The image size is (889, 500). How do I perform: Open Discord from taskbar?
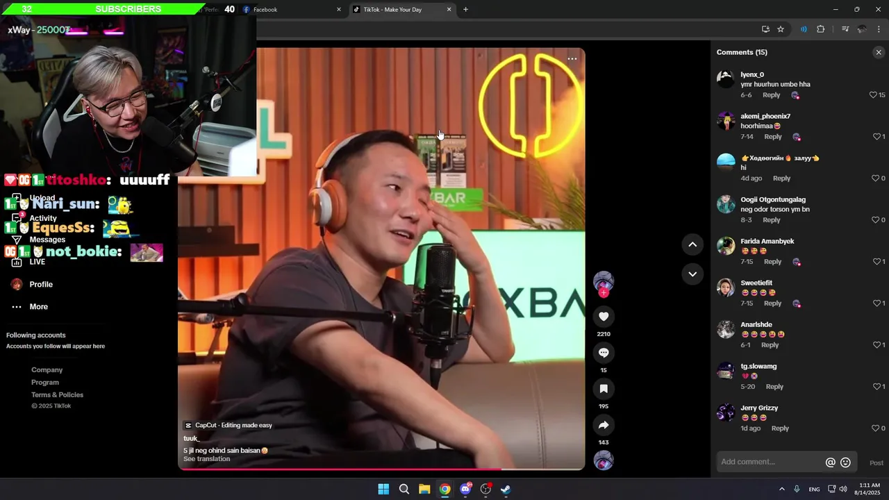(465, 489)
